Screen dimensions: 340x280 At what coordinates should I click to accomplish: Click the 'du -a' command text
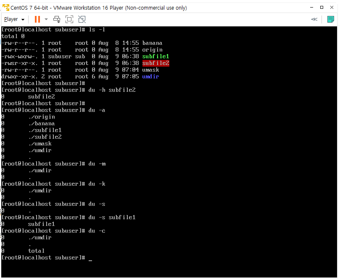coord(97,110)
